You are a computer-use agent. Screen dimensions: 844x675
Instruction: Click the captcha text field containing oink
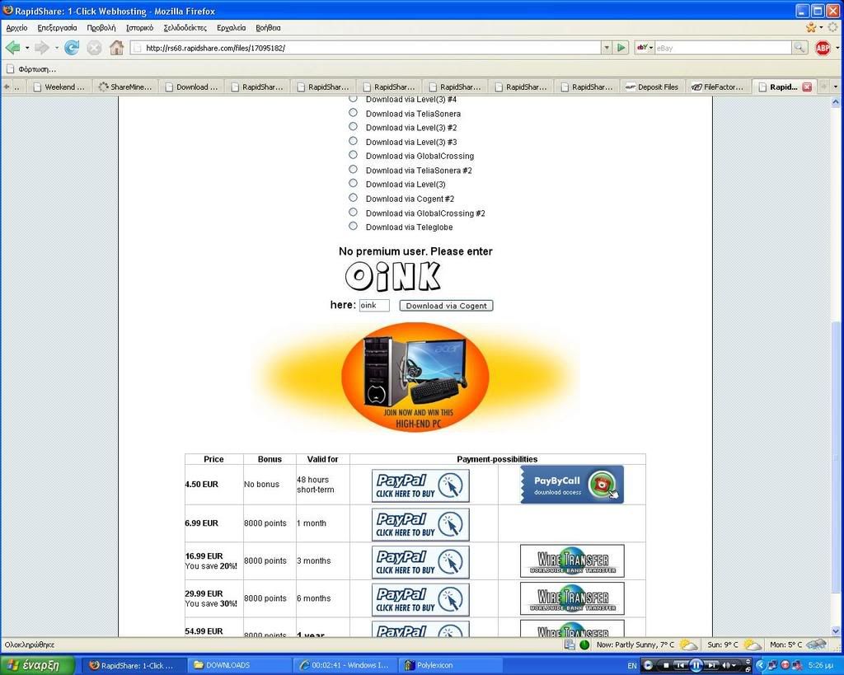374,305
